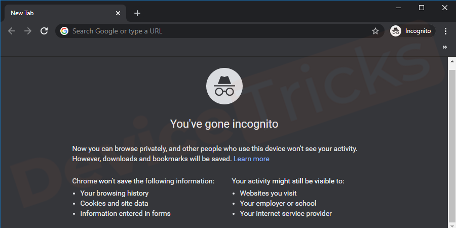Open a new tab with plus icon
This screenshot has height=228, width=456.
[137, 13]
